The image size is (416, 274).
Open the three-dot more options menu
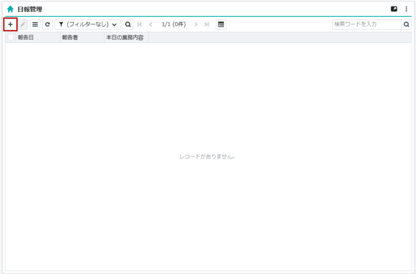[x=406, y=9]
